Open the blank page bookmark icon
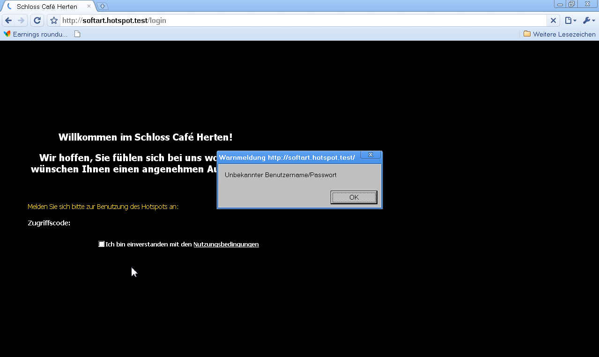 (x=78, y=34)
